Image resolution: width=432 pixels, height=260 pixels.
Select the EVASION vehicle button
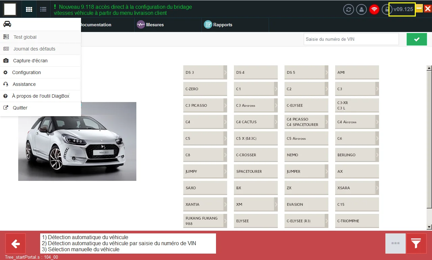tap(306, 204)
